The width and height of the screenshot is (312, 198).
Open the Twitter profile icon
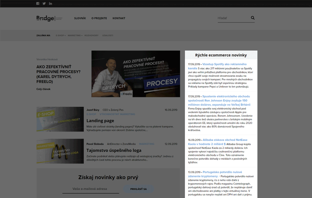tap(44, 3)
